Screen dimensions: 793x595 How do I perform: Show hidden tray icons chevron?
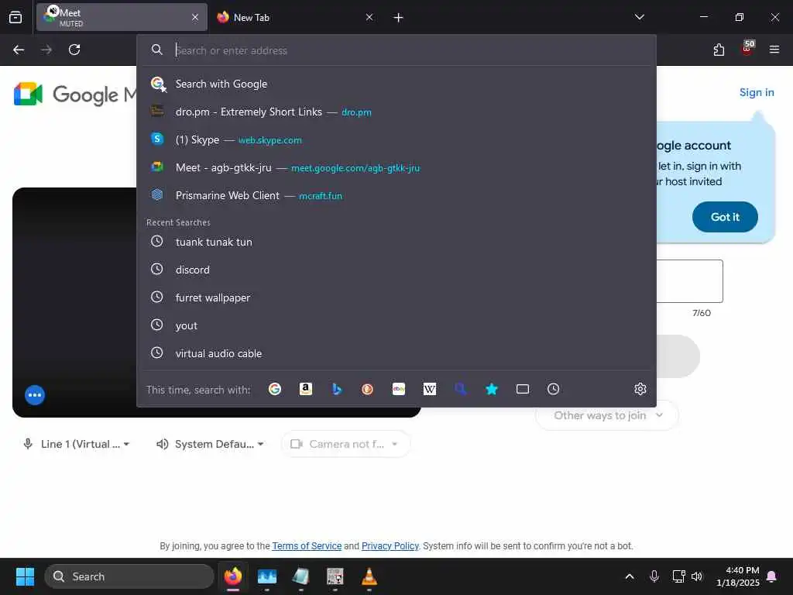(630, 576)
